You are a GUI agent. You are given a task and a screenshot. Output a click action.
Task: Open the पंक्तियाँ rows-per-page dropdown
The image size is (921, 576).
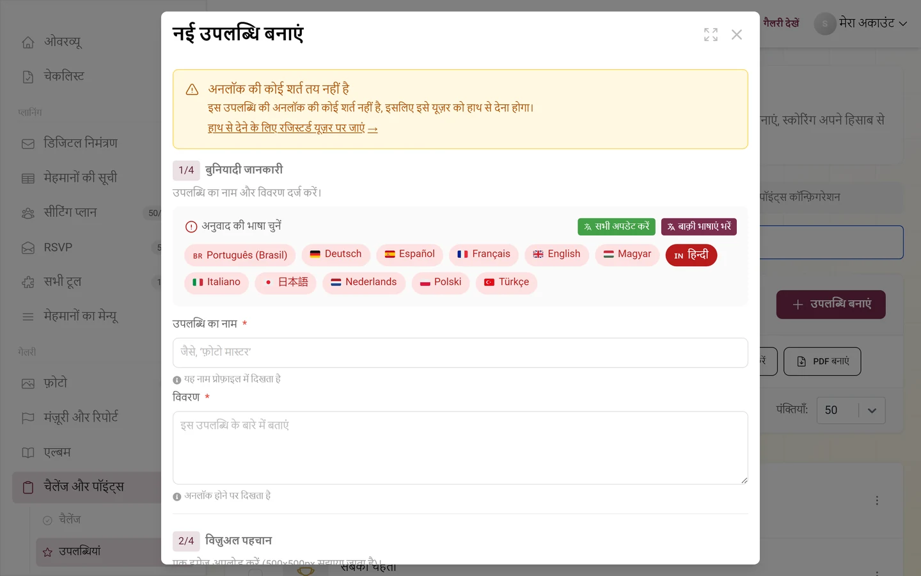point(851,411)
